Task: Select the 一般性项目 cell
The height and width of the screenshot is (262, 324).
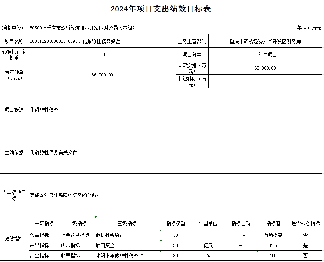Action: 265,55
